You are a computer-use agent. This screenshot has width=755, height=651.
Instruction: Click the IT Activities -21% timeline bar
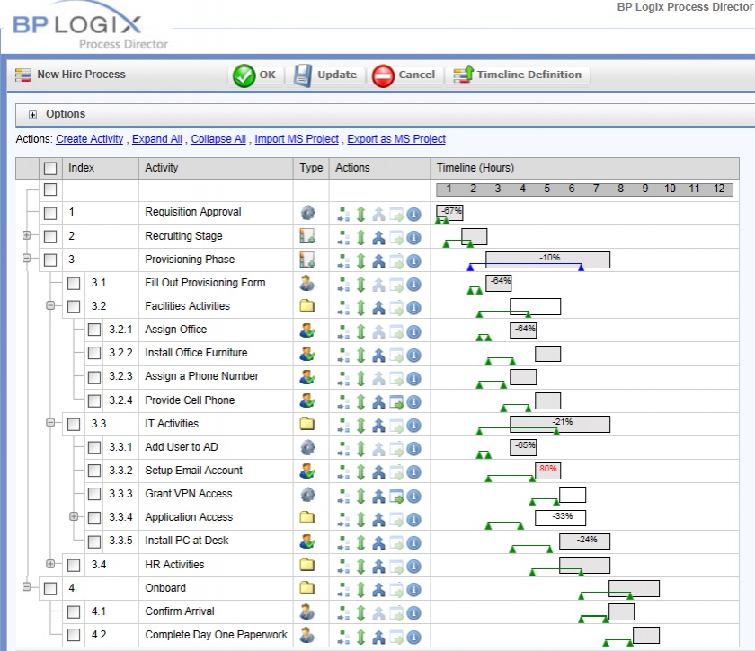(560, 424)
